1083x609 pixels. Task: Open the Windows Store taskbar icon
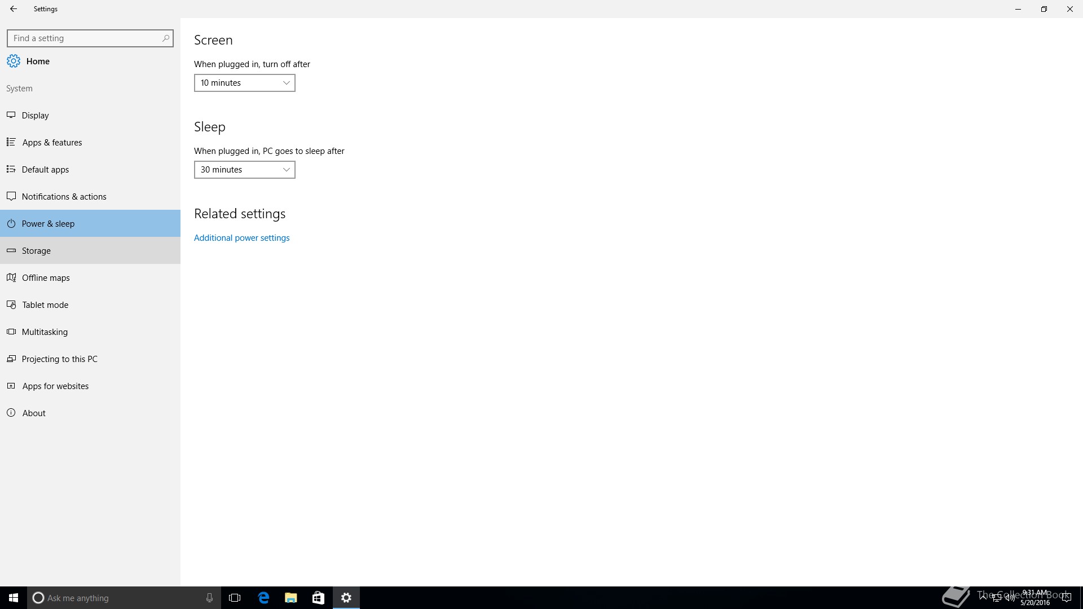[318, 598]
